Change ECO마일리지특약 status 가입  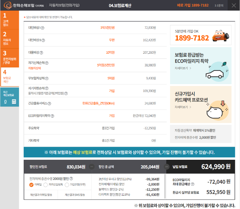[x=112, y=116]
